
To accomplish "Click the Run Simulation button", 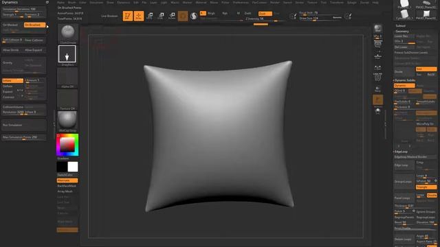I will [x=24, y=125].
